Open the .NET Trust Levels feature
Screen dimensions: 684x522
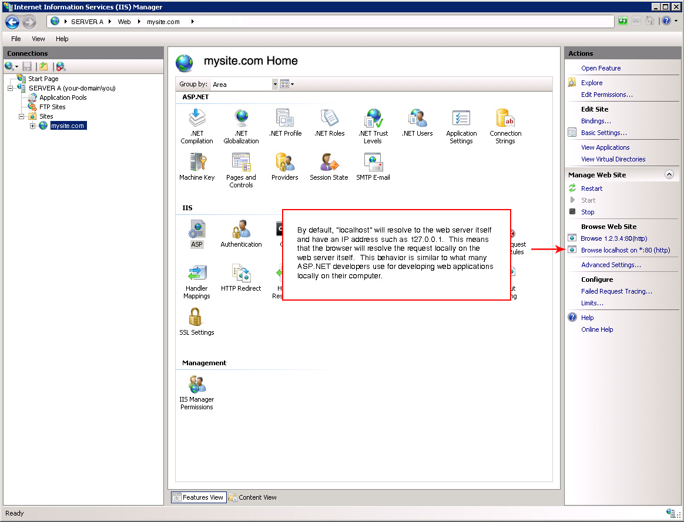(x=373, y=126)
